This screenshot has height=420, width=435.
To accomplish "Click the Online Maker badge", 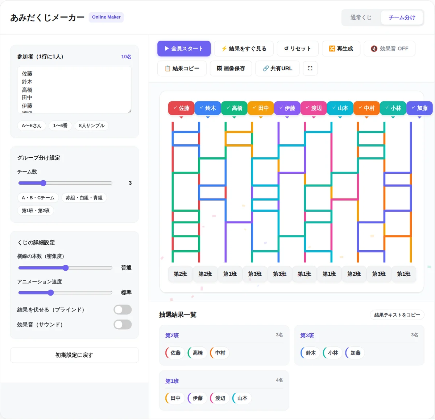I will tap(106, 17).
